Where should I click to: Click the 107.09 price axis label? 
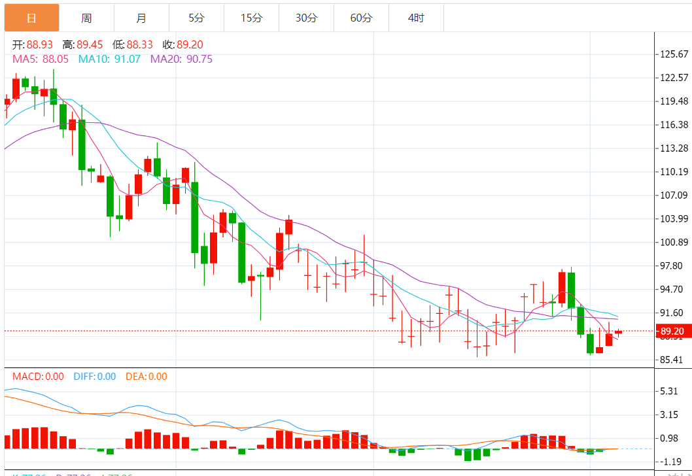[674, 195]
